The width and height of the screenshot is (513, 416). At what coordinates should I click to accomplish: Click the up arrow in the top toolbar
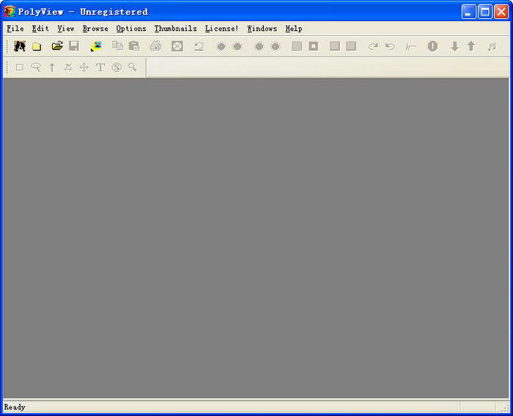(x=470, y=46)
